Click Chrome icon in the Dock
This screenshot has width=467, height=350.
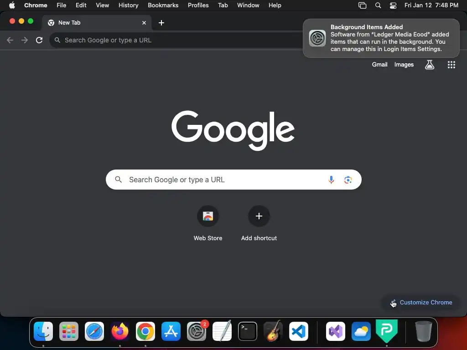(x=145, y=331)
